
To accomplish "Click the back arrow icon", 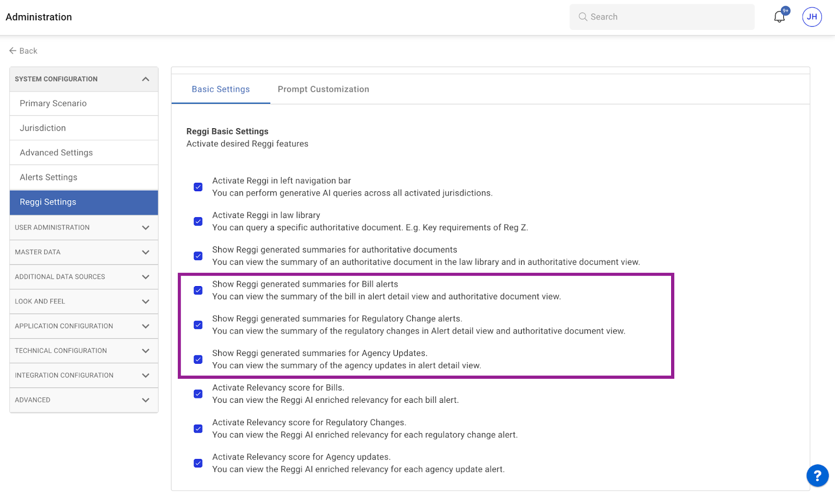I will point(13,51).
